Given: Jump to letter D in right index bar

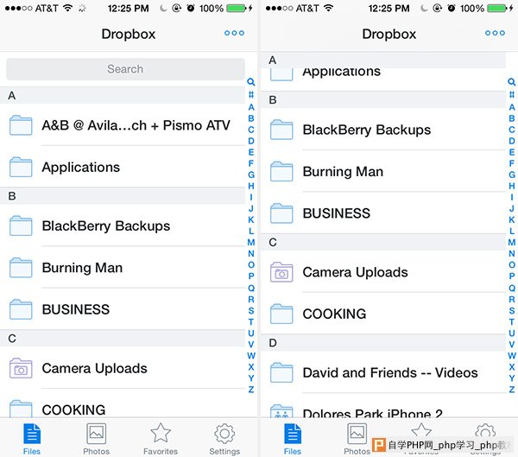Looking at the screenshot, I should (x=512, y=141).
